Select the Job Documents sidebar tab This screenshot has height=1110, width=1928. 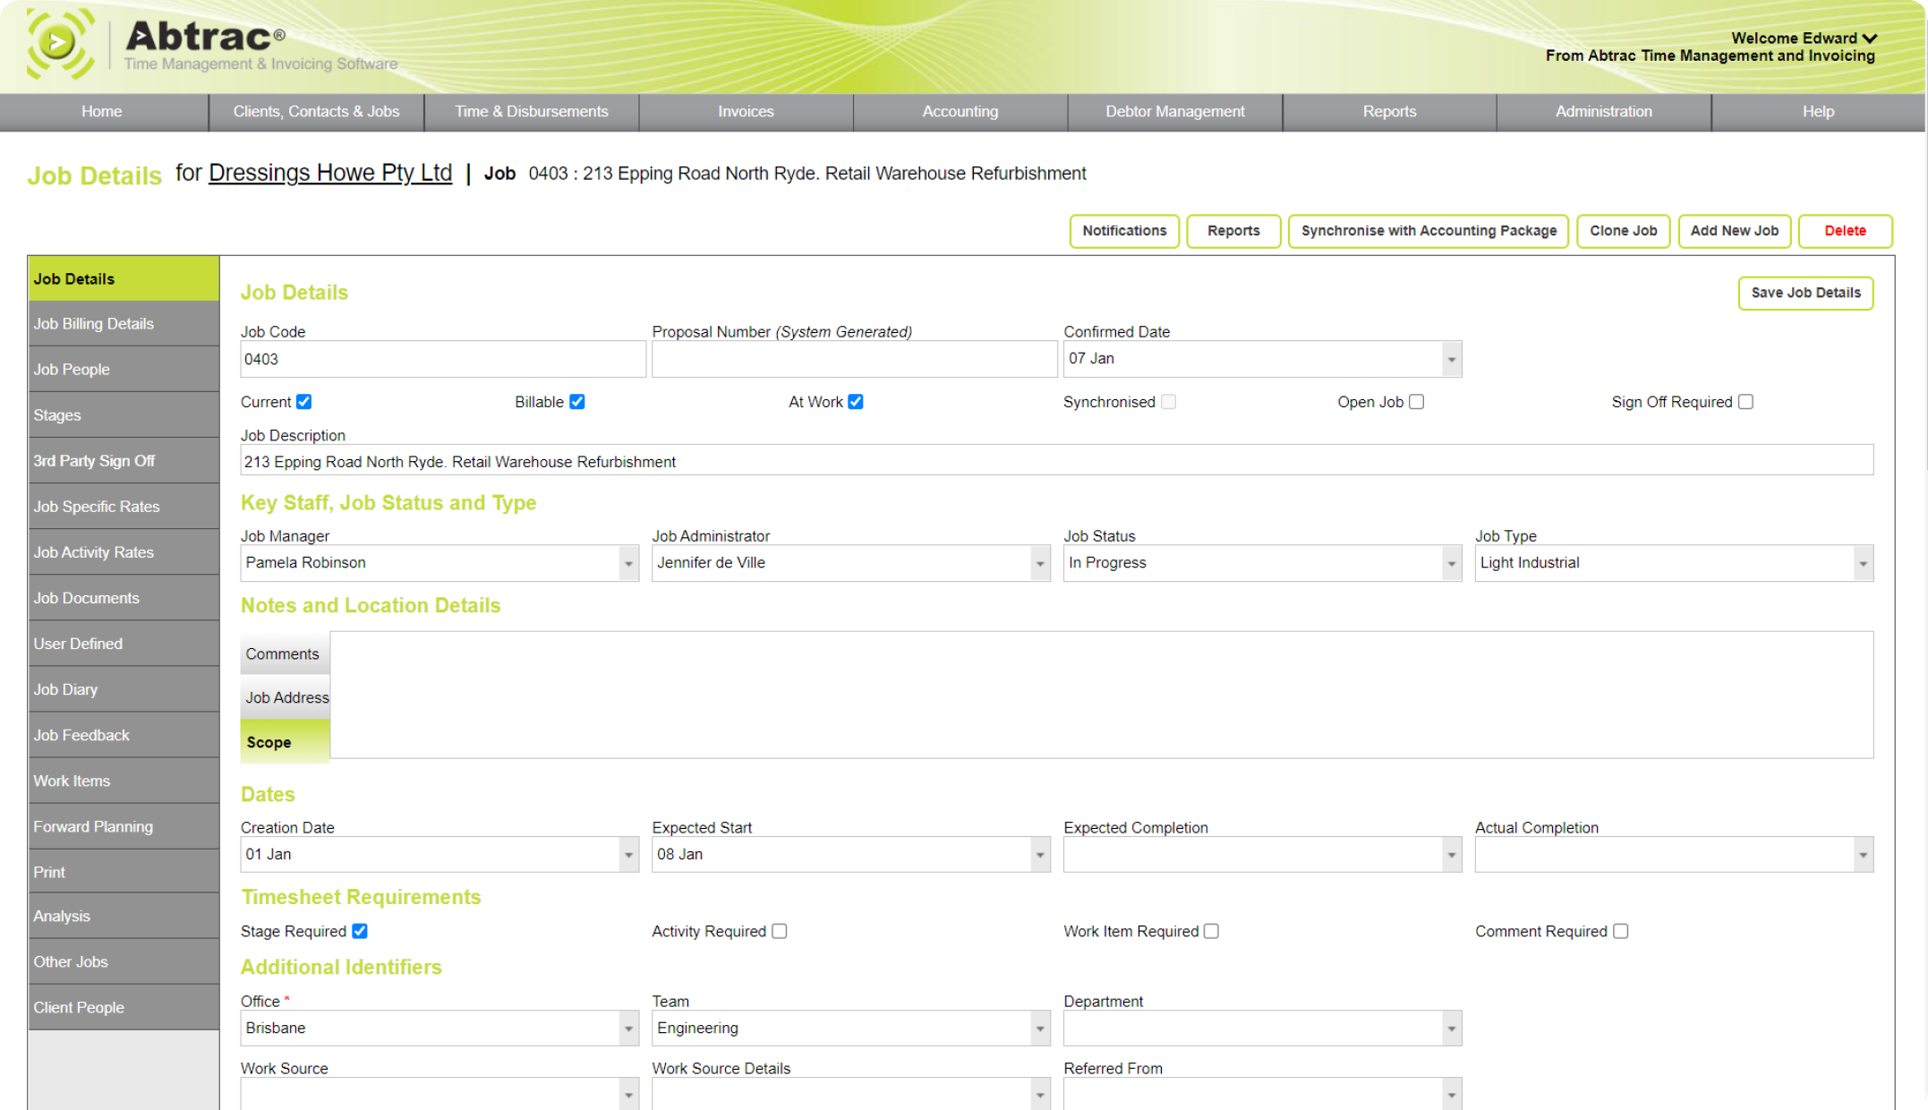click(x=124, y=598)
